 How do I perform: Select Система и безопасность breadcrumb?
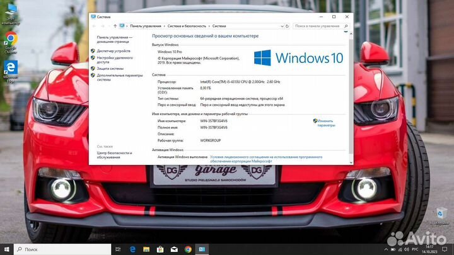[x=187, y=26]
